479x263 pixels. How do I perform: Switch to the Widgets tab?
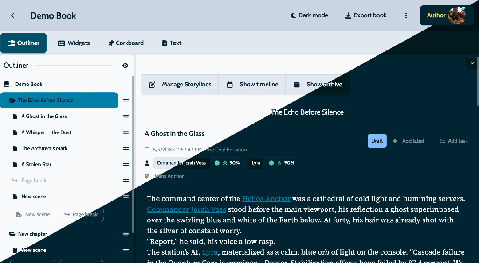[74, 43]
